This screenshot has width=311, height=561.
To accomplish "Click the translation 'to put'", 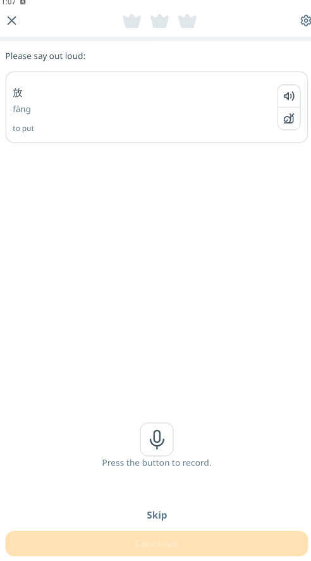I will coord(23,129).
